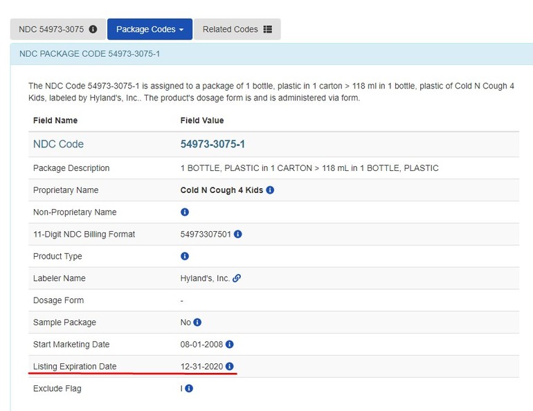Screen dimensions: 533x411
Task: Click info icon beside 12-31-2020 date
Action: tap(230, 367)
